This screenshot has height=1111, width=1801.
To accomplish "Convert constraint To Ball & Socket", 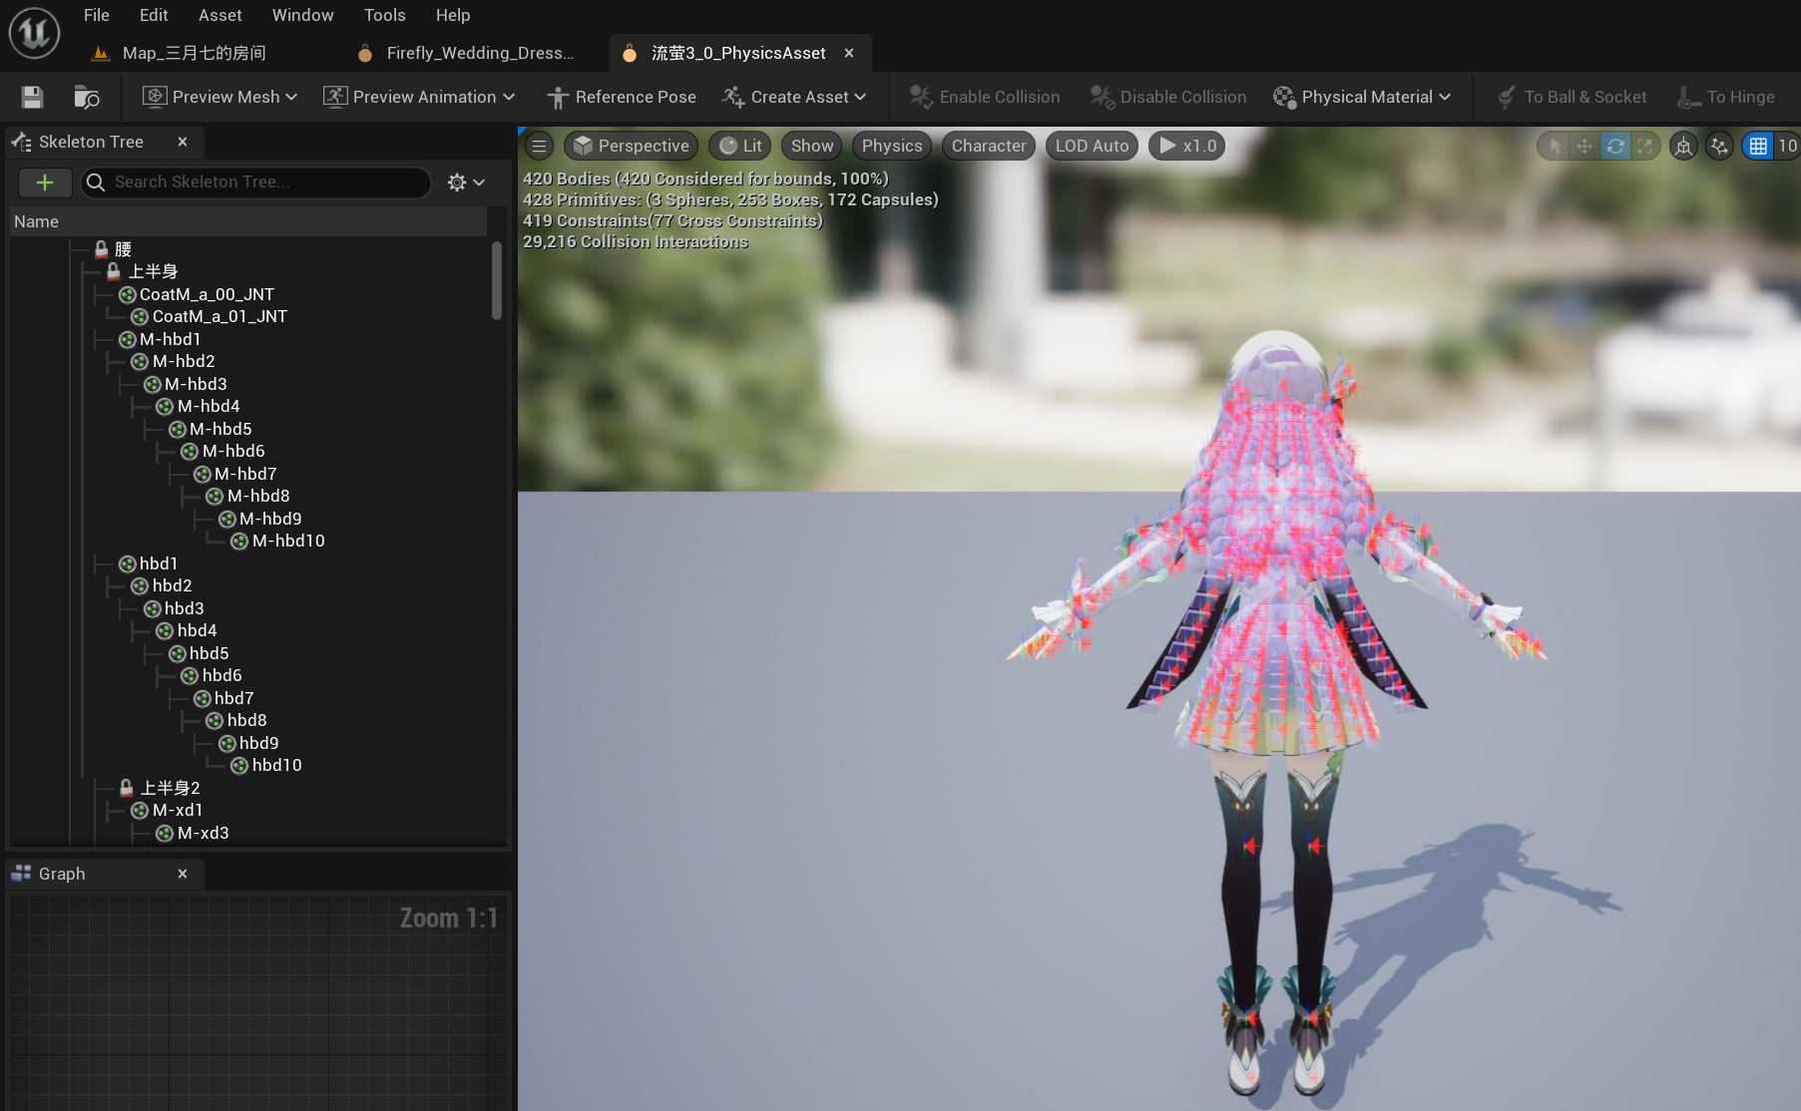I will pyautogui.click(x=1572, y=97).
